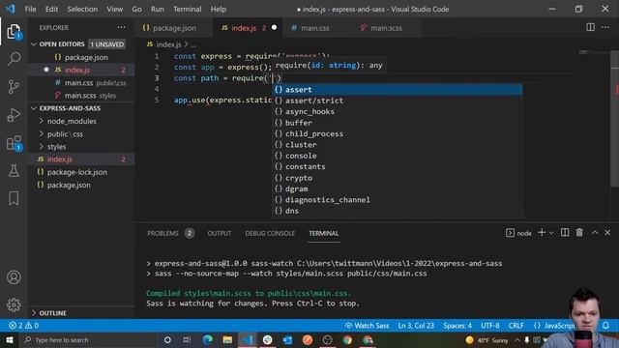Change indentation via Spaces: 4

457,326
